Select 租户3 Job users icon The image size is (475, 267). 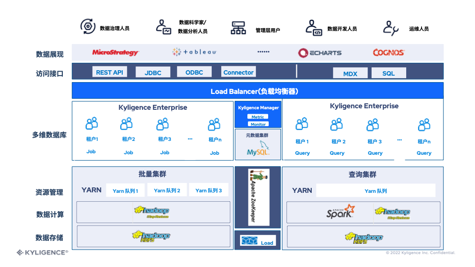tap(163, 124)
